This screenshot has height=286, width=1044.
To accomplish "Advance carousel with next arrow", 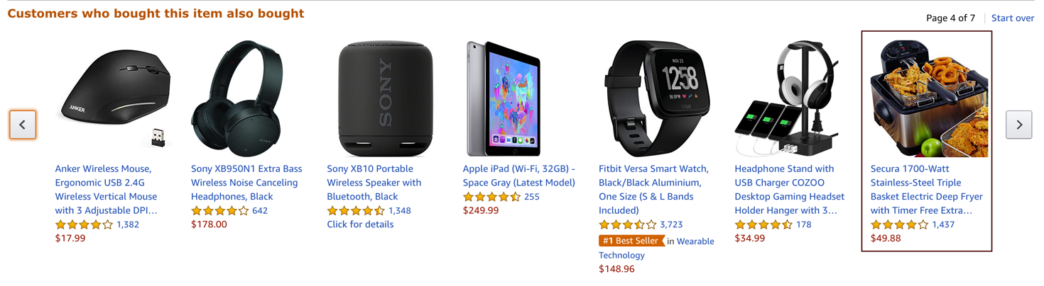I will (x=1018, y=125).
